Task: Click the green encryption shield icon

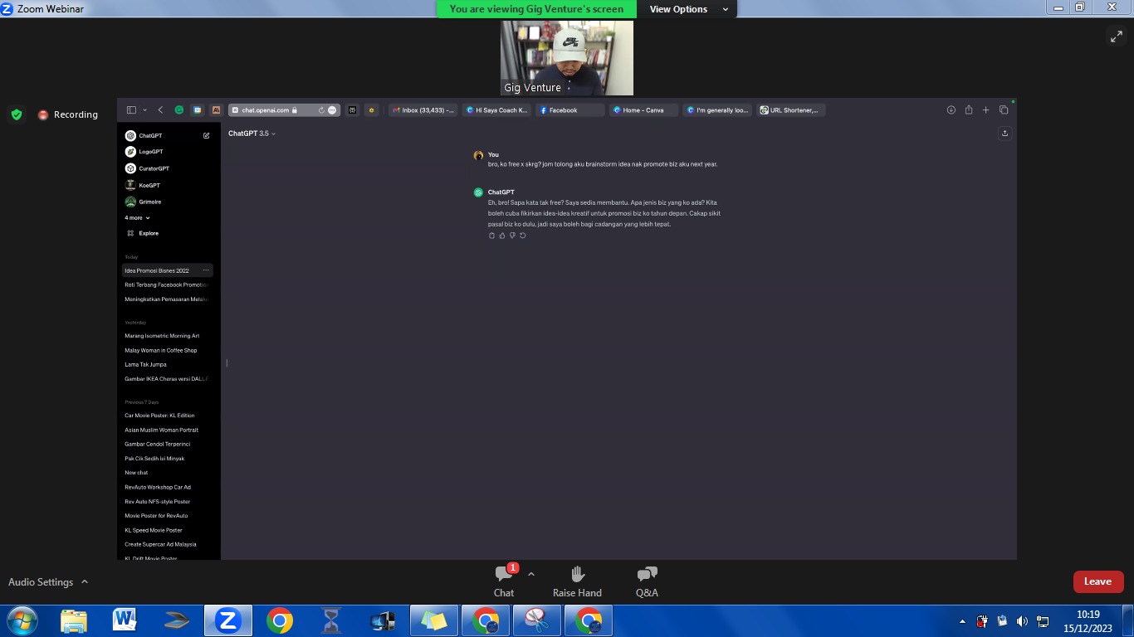Action: (x=17, y=114)
